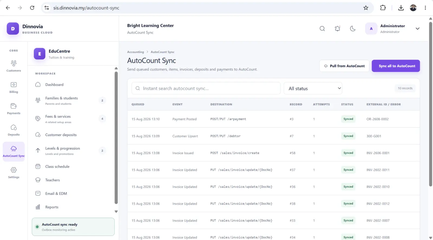The image size is (433, 240).
Task: Focus the Instant search autocount sync field
Action: [x=206, y=88]
